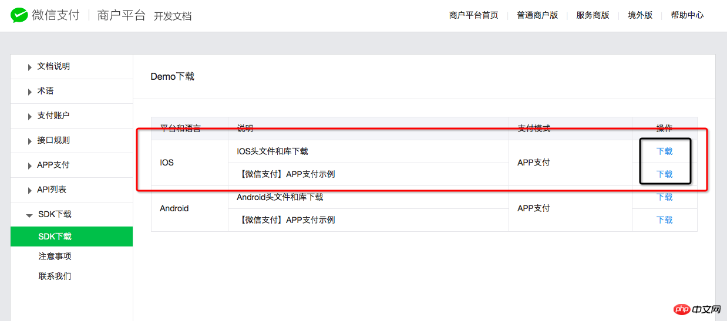The height and width of the screenshot is (321, 727).
Task: Download IOS头文件和库 via 下载 link
Action: click(x=664, y=151)
